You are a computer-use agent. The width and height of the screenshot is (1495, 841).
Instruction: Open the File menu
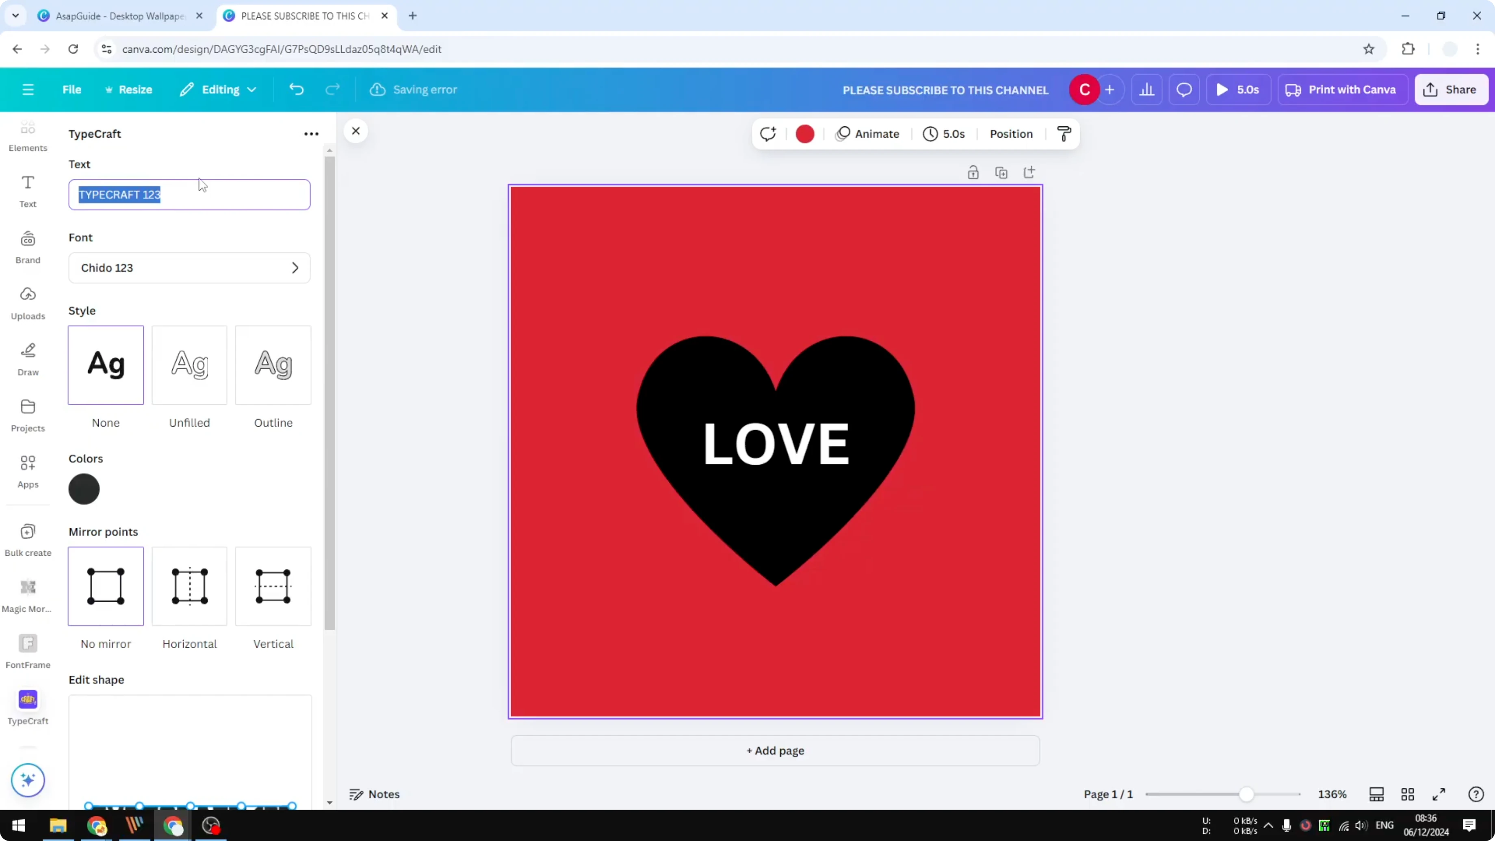[72, 89]
